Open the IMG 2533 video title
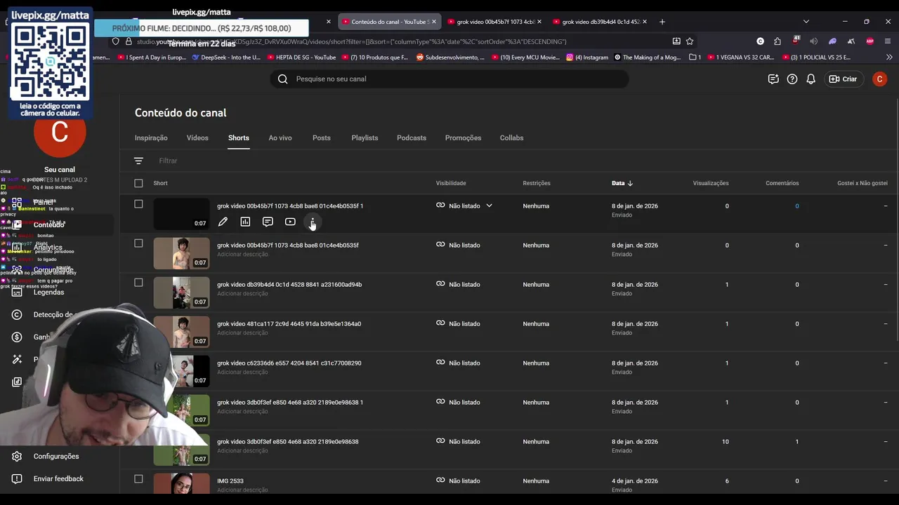This screenshot has width=899, height=505. (230, 481)
